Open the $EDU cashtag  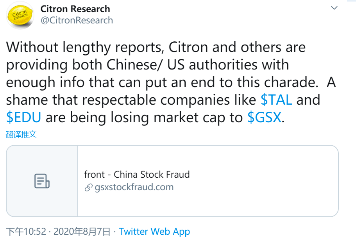tap(24, 118)
